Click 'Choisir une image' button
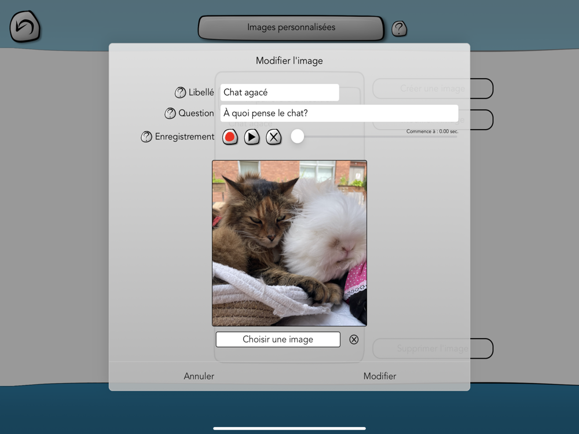579x434 pixels. pyautogui.click(x=278, y=339)
